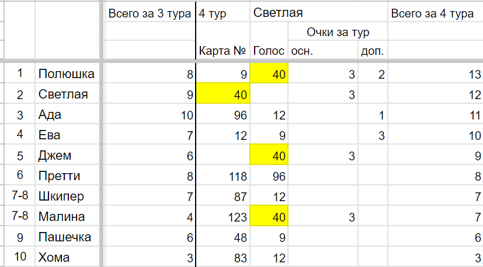Select the Претти card number 118 cell

(x=223, y=175)
